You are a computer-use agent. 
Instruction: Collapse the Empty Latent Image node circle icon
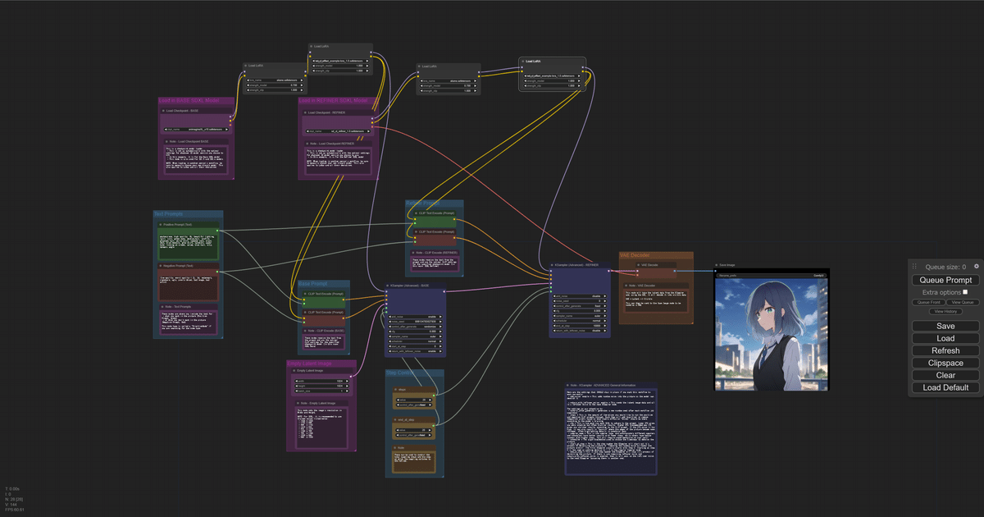point(294,371)
